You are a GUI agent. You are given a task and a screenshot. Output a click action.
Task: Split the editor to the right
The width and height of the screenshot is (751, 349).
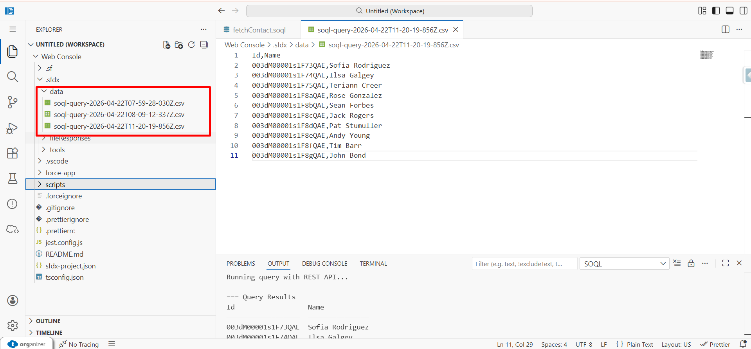(x=726, y=29)
